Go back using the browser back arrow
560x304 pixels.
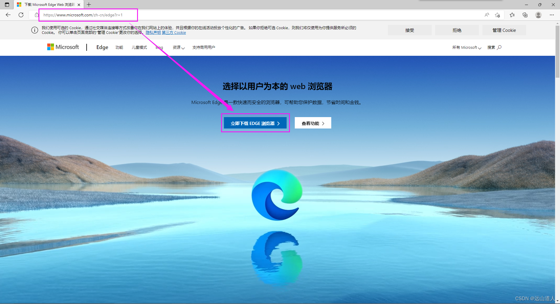[x=8, y=15]
